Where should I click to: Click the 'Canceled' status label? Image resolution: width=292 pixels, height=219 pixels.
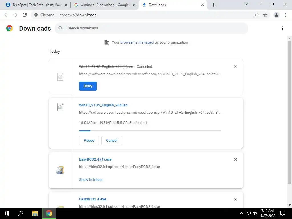point(144,67)
